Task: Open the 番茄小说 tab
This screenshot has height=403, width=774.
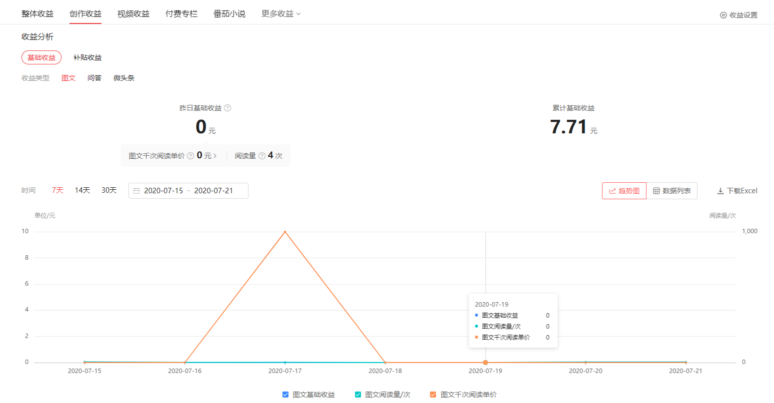Action: [229, 13]
